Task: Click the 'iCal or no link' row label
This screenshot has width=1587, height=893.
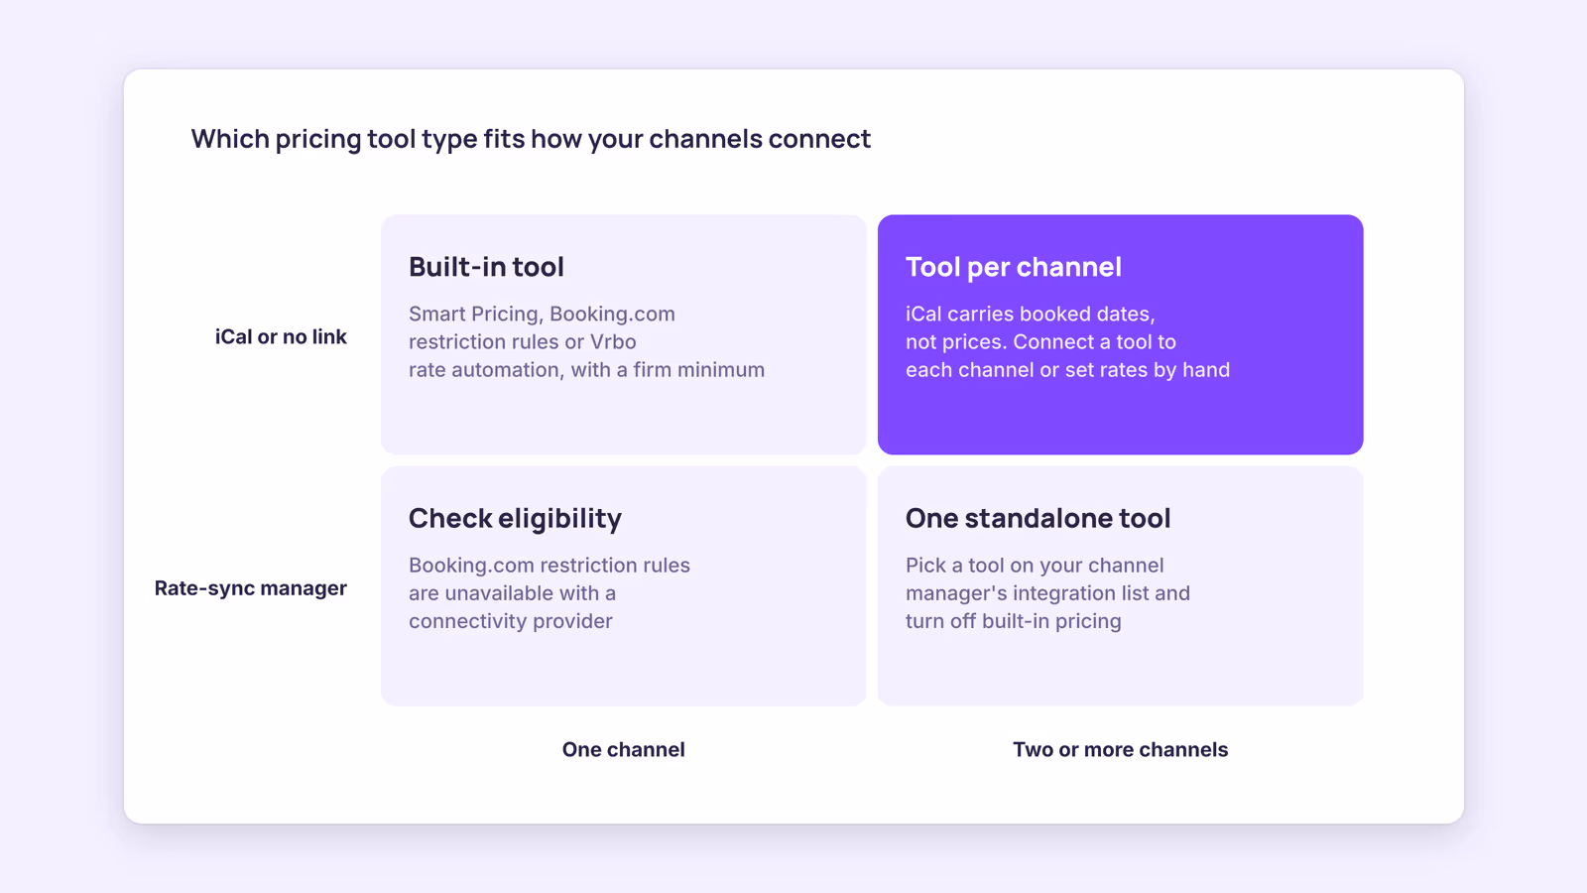Action: pos(281,337)
